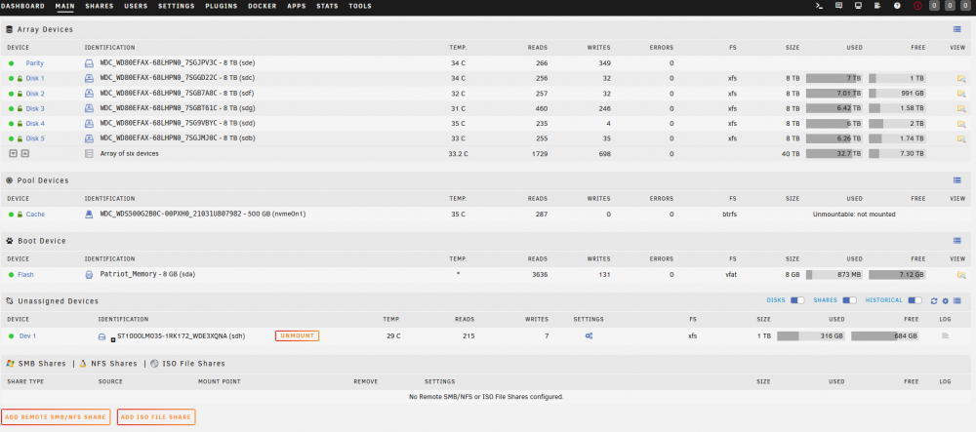976x432 pixels.
Task: Click refresh icon in Unassigned Devices header
Action: click(934, 301)
